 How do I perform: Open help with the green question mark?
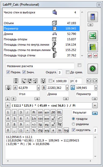(93, 69)
